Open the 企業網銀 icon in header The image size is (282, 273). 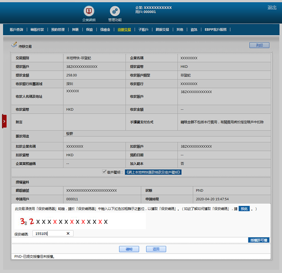coord(89,11)
